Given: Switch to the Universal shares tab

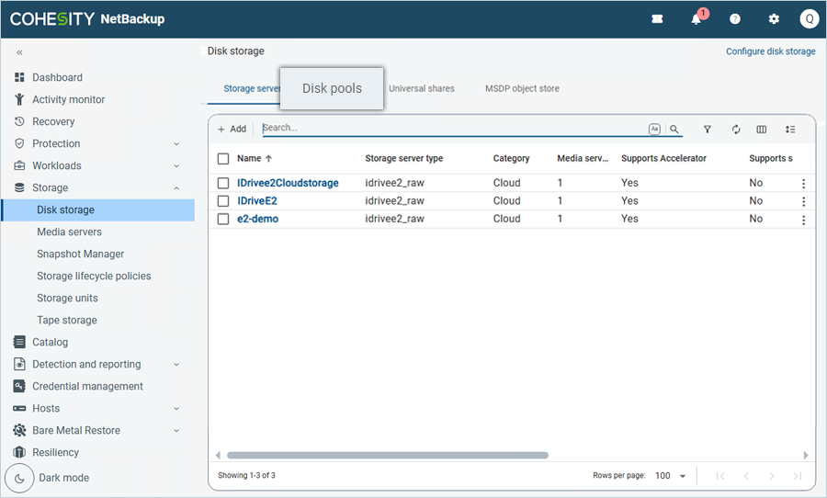Looking at the screenshot, I should [x=421, y=88].
